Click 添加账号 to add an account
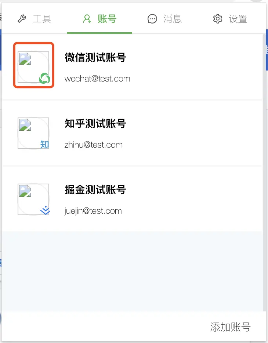 [230, 327]
